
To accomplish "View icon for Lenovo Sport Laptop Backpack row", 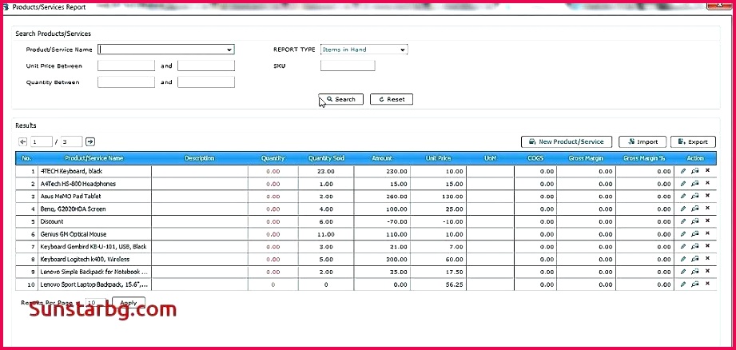I will point(695,284).
